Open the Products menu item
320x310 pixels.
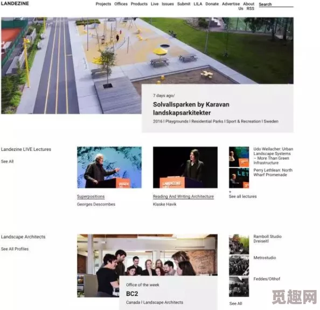(139, 4)
